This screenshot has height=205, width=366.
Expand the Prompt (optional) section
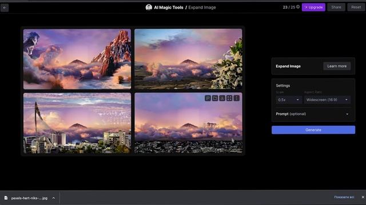[313, 114]
